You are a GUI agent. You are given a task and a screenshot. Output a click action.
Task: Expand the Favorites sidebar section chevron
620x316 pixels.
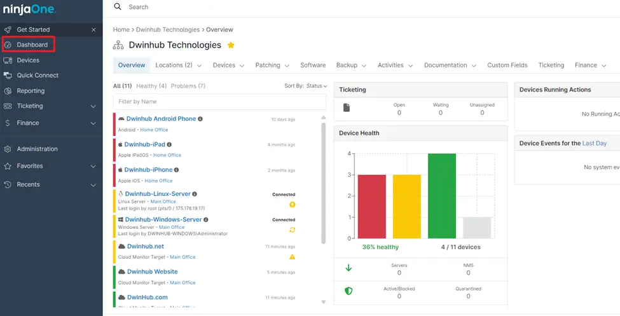(x=93, y=166)
